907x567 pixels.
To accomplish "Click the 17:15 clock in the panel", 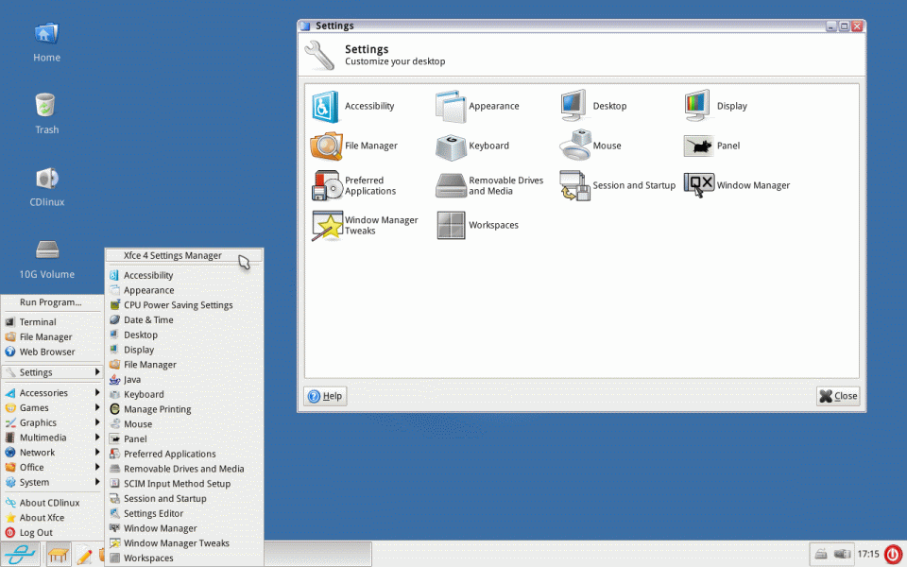I will [867, 555].
